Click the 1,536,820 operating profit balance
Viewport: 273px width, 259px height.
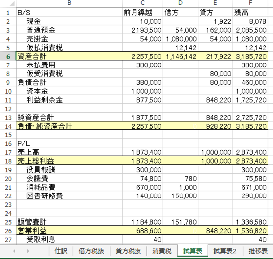[250, 231]
